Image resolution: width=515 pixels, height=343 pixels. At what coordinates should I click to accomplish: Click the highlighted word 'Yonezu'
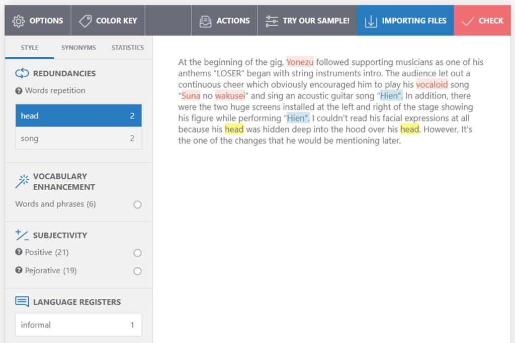[300, 62]
